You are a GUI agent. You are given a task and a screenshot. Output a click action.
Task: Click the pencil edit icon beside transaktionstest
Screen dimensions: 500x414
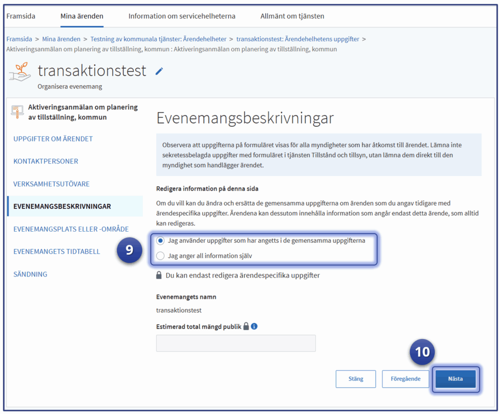pos(159,71)
